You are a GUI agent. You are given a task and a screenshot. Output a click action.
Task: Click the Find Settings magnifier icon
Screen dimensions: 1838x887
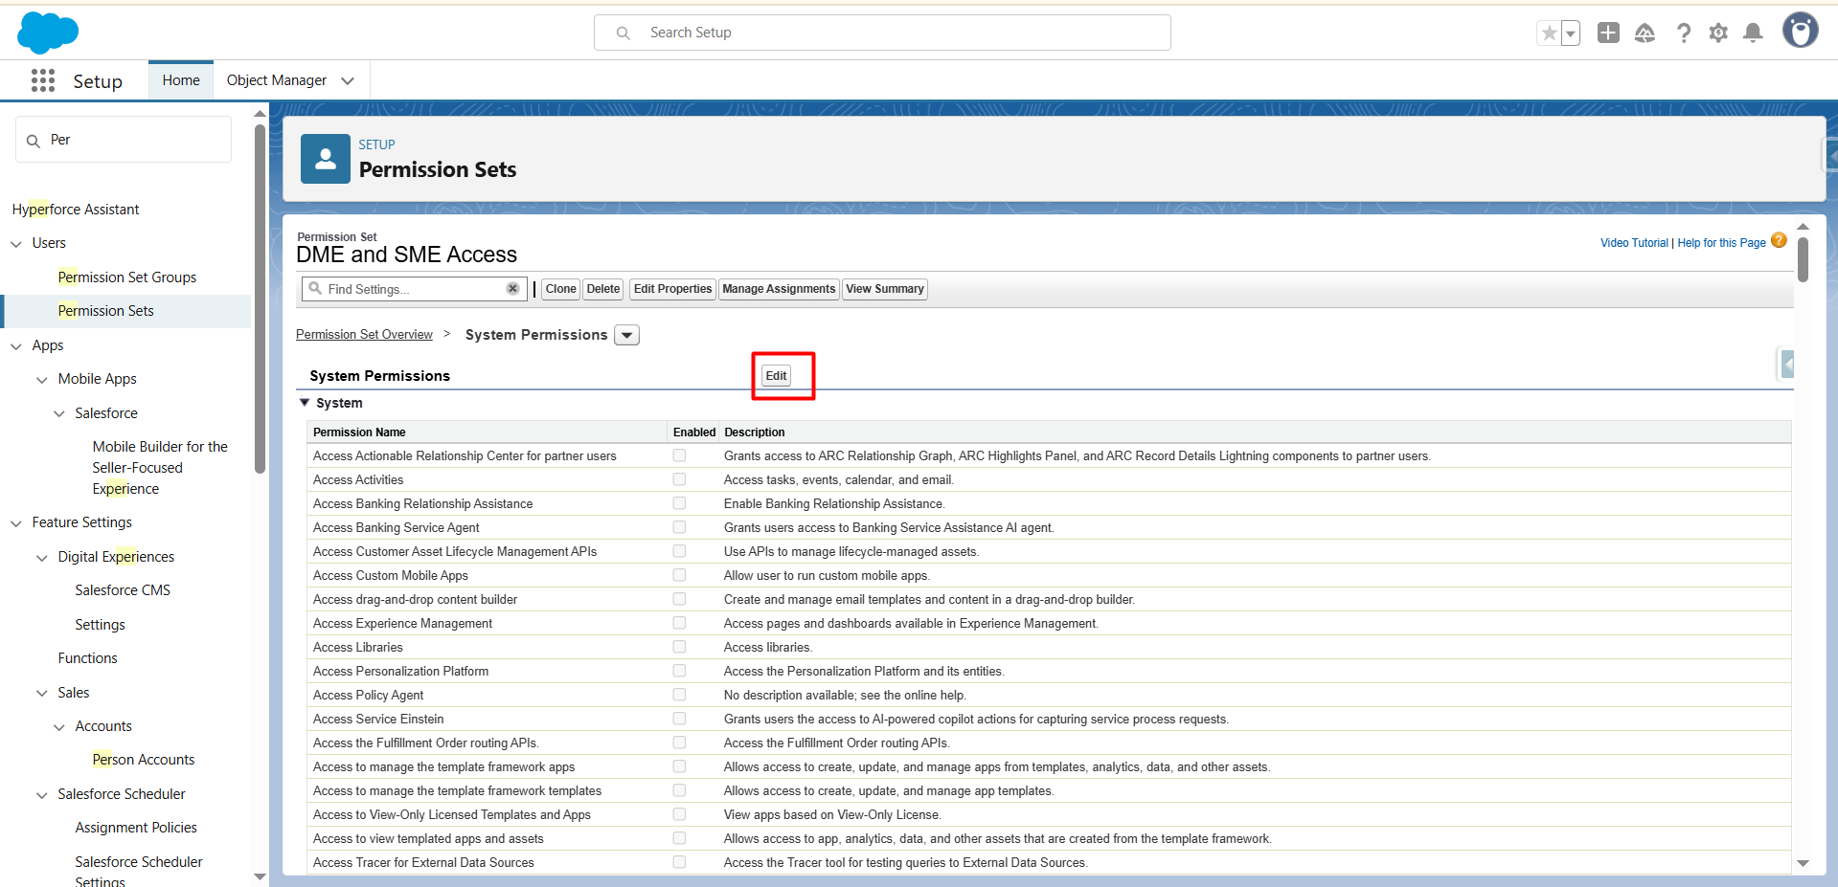(314, 288)
